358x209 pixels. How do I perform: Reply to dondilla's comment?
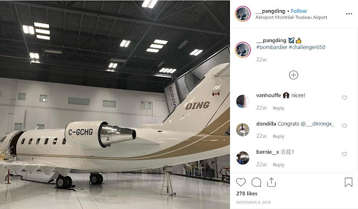tap(279, 136)
